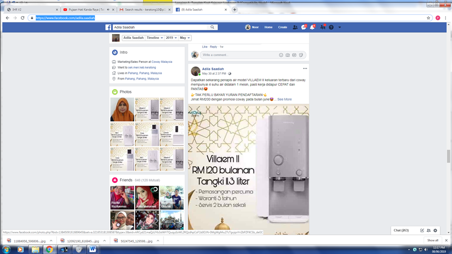Click the Write a comment field
452x254 pixels.
point(238,55)
